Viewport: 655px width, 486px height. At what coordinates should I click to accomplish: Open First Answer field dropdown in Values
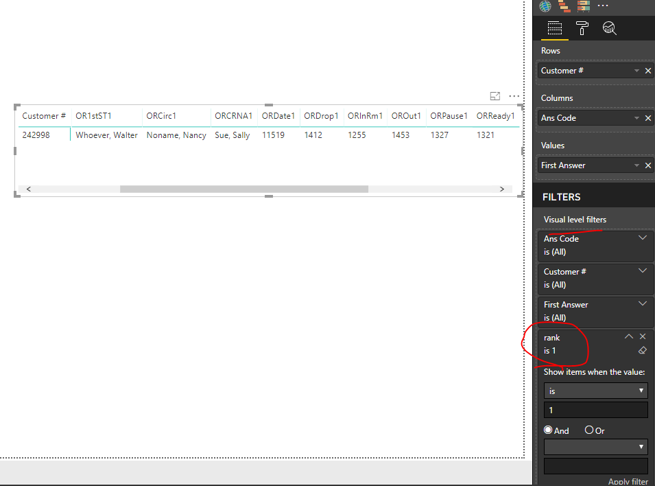pos(636,165)
